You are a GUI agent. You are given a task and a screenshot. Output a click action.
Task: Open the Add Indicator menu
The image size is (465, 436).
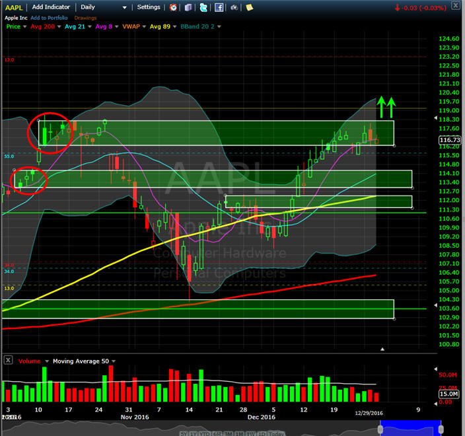(51, 7)
